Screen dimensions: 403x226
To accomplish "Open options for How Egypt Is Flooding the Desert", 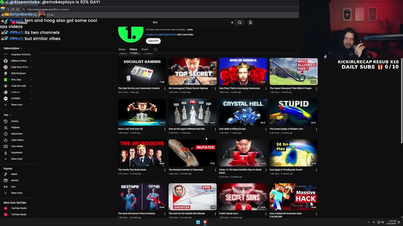I will pos(316,170).
